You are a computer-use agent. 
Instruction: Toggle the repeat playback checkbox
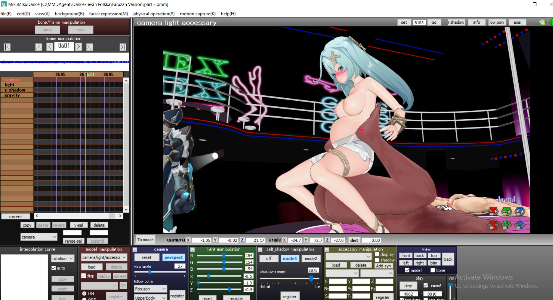coord(425,285)
